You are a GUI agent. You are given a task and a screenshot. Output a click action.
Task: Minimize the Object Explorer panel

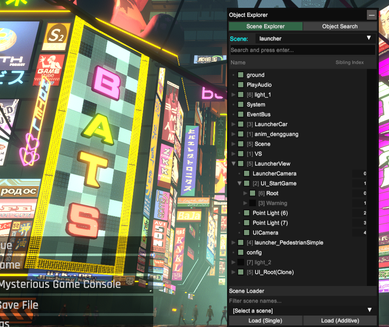[x=371, y=15]
